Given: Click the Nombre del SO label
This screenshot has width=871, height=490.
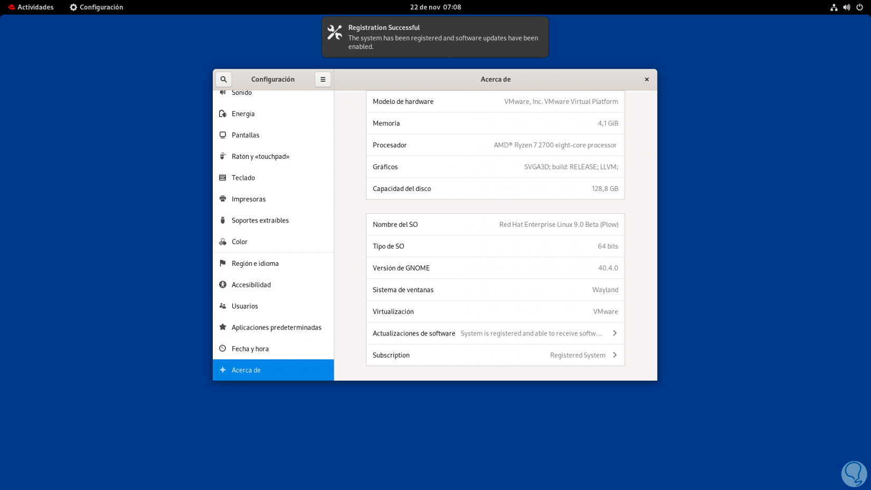Looking at the screenshot, I should 395,225.
